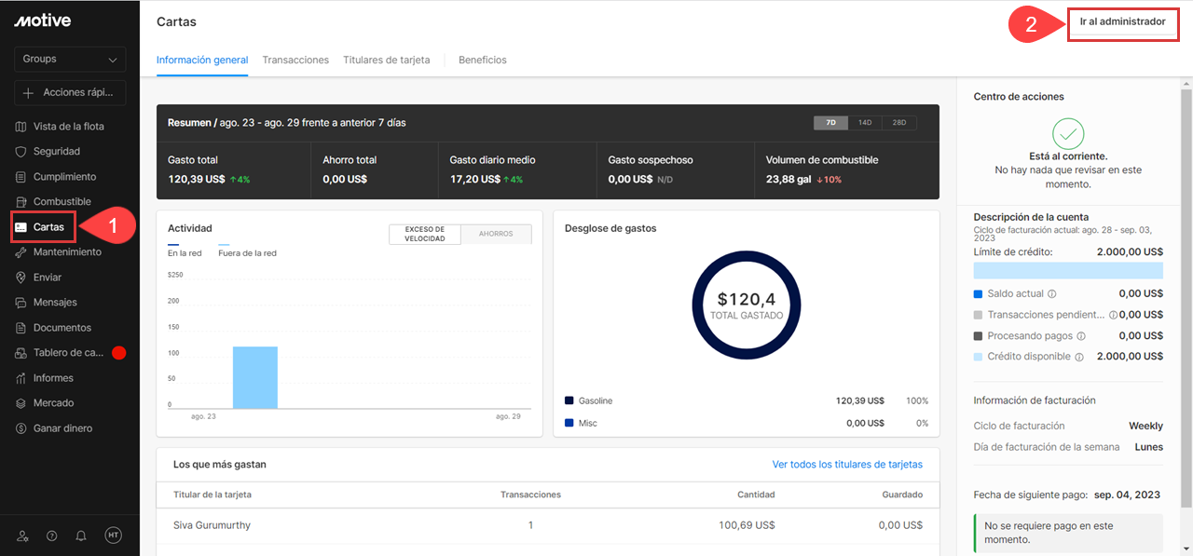Switch to the Transacciones tab
Viewport: 1193px width, 556px height.
point(295,60)
